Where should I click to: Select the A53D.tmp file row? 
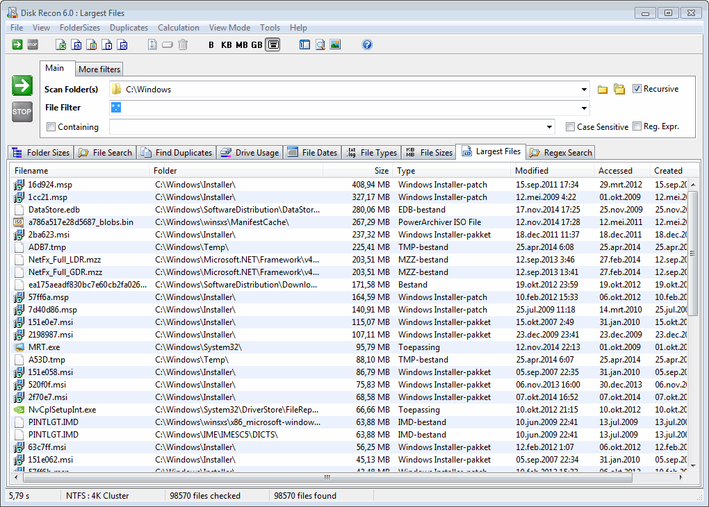pos(349,360)
